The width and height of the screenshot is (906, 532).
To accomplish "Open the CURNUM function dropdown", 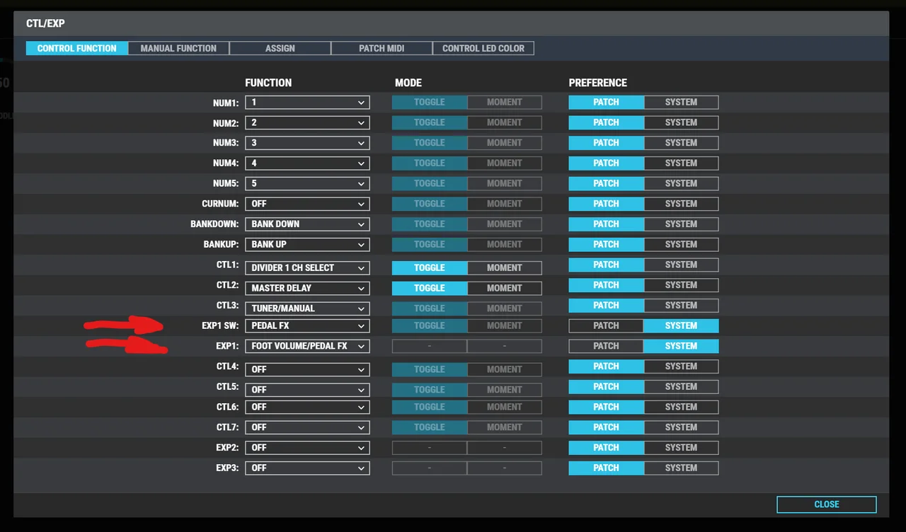I will (307, 204).
